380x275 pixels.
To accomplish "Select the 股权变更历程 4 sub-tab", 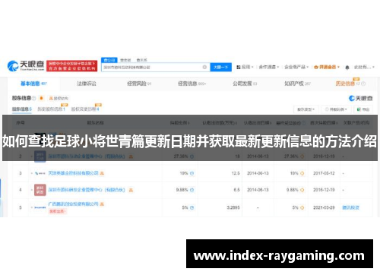I will [85, 109].
